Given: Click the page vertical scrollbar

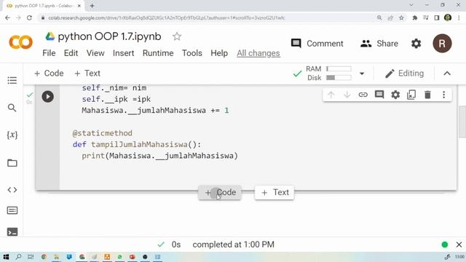Looking at the screenshot, I should point(462,122).
